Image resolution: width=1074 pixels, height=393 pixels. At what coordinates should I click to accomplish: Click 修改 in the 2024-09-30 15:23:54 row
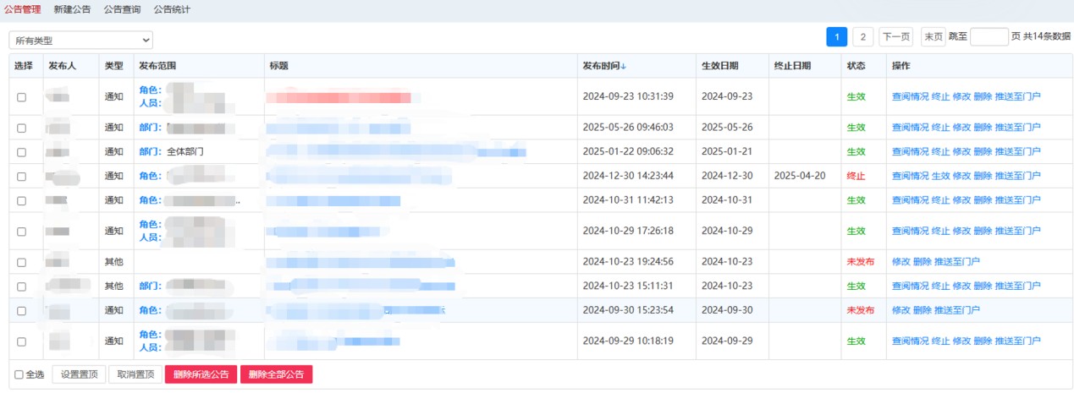click(901, 310)
